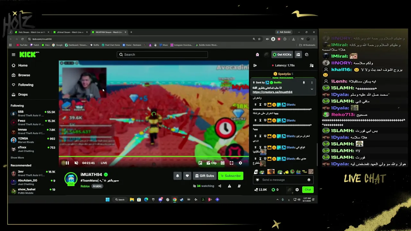Click the iMUATH94 channel avatar
The image size is (411, 231).
71,179
